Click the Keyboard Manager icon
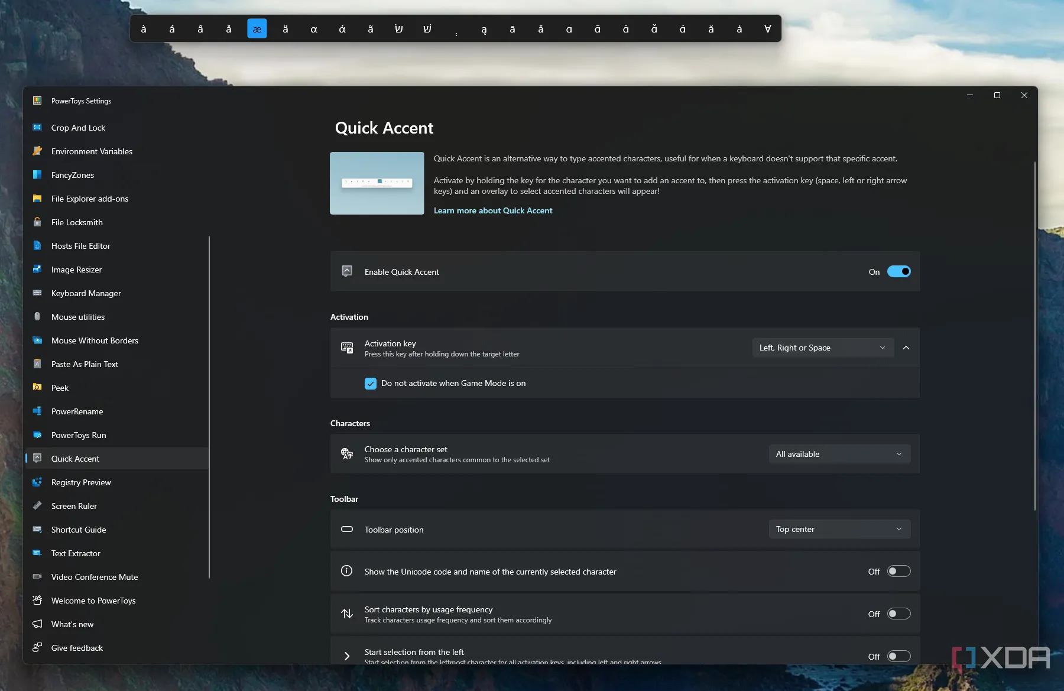This screenshot has height=691, width=1064. (37, 293)
